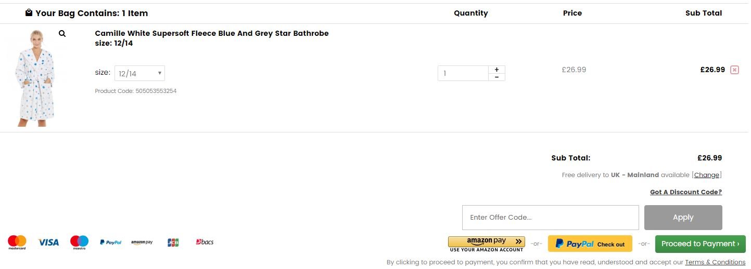Click the small PayPal logo in payment icons
This screenshot has width=751, height=269.
coord(111,243)
